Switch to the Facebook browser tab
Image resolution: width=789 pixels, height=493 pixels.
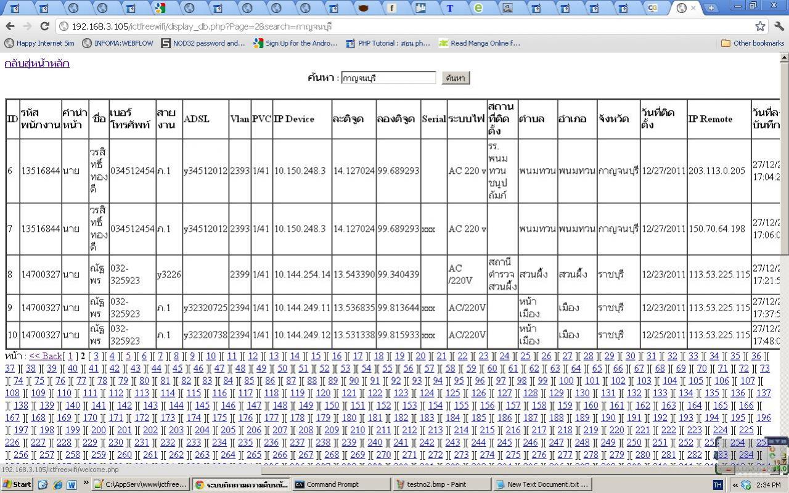click(x=393, y=9)
